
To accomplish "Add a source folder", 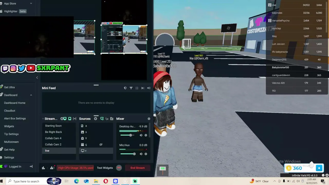I will (x=112, y=119).
